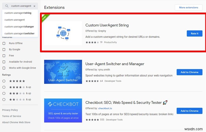This screenshot has width=206, height=132.
Task: Check the By Google filter
Action: [x=4, y=49]
